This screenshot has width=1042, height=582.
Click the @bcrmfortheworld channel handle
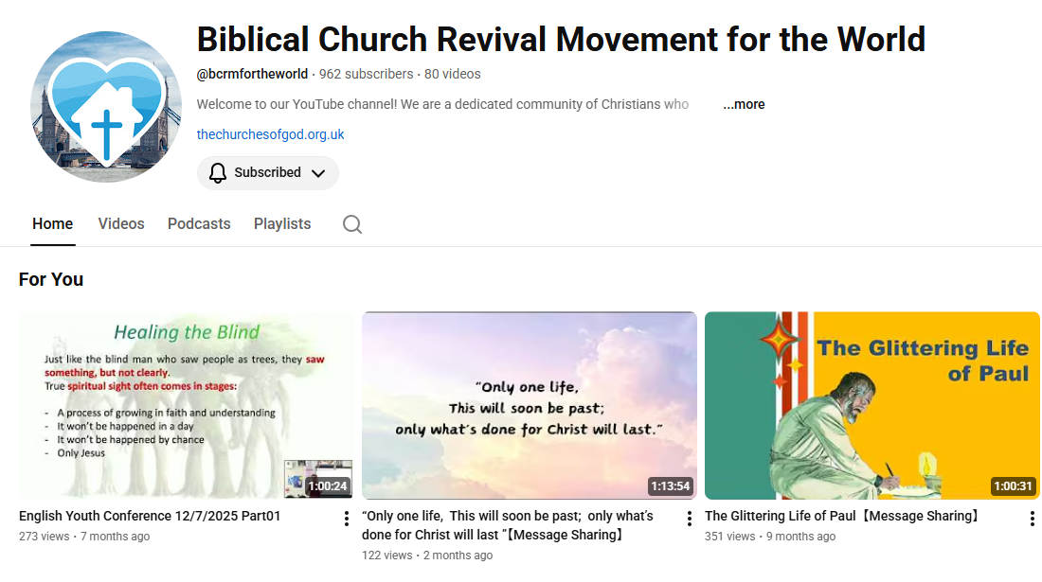[x=252, y=74]
